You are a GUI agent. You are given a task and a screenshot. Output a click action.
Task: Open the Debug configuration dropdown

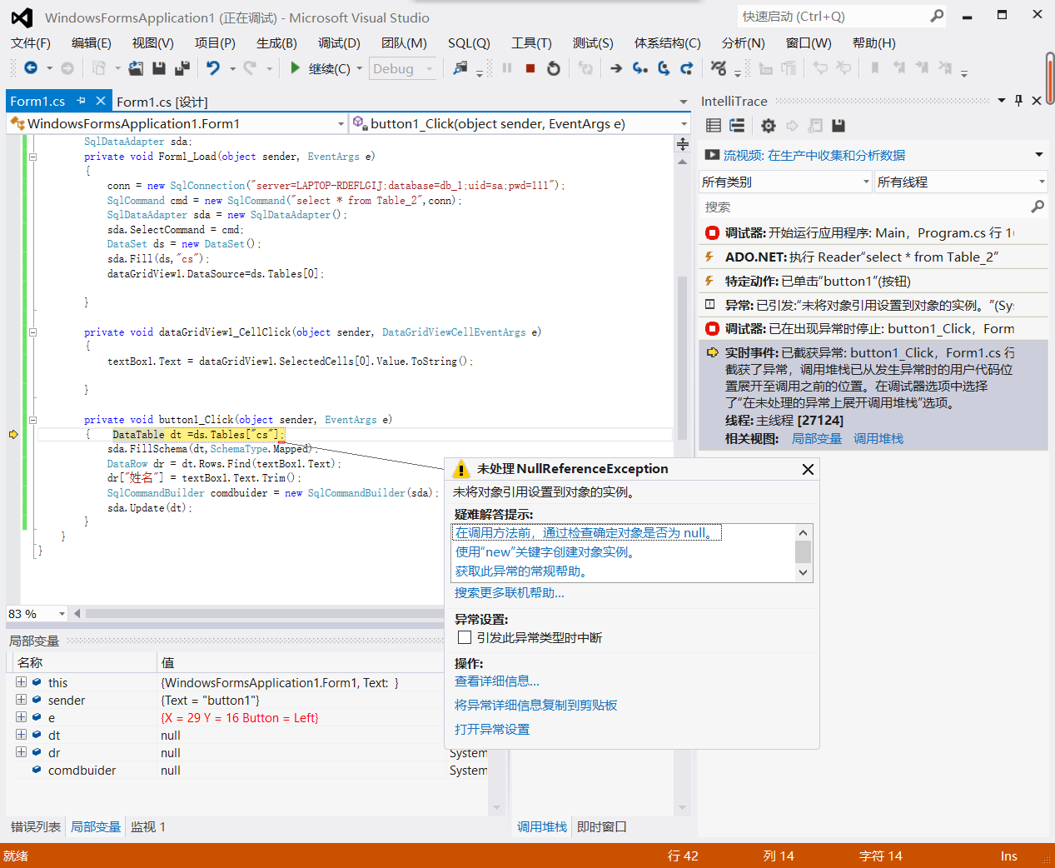(430, 69)
